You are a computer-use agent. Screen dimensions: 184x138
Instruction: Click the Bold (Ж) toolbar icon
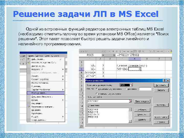[113, 51]
